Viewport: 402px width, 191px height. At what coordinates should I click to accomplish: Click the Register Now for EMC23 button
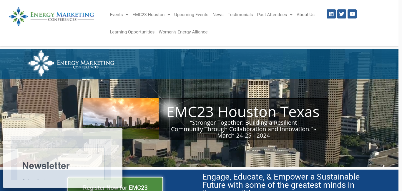tap(115, 184)
